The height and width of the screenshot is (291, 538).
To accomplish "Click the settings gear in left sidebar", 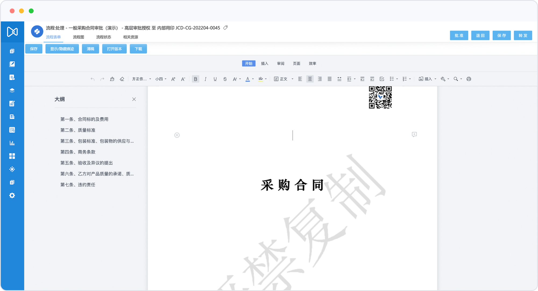I will coord(12,195).
